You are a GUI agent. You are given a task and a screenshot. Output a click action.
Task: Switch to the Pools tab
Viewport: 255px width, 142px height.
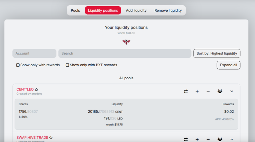pos(75,10)
